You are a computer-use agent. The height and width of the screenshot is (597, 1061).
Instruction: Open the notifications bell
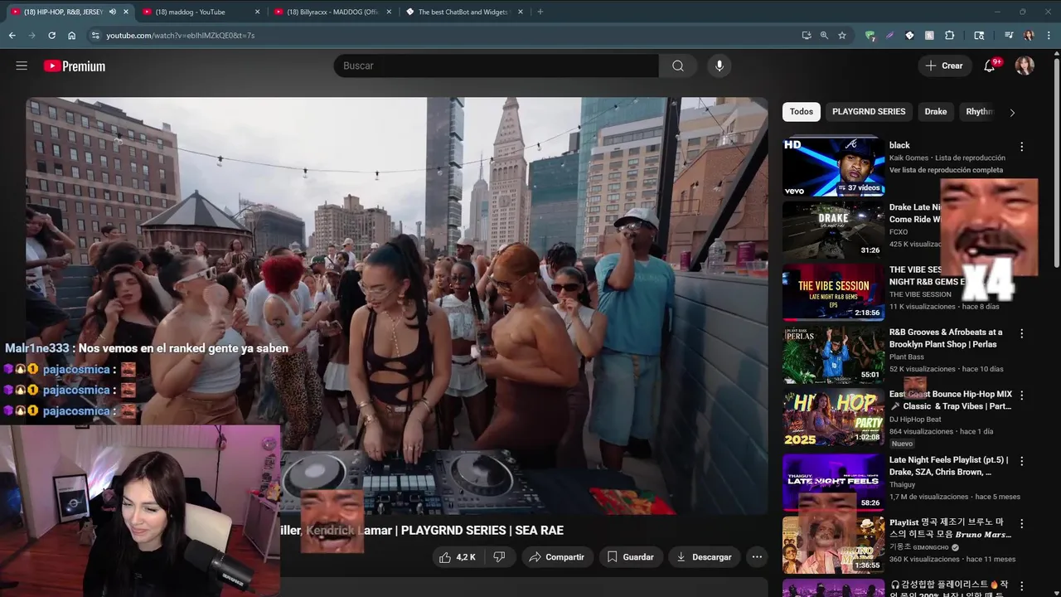[989, 66]
